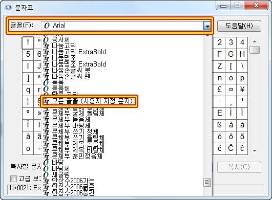The width and height of the screenshot is (272, 200).
Task: Select the õ character cell
Action: tap(242, 137)
